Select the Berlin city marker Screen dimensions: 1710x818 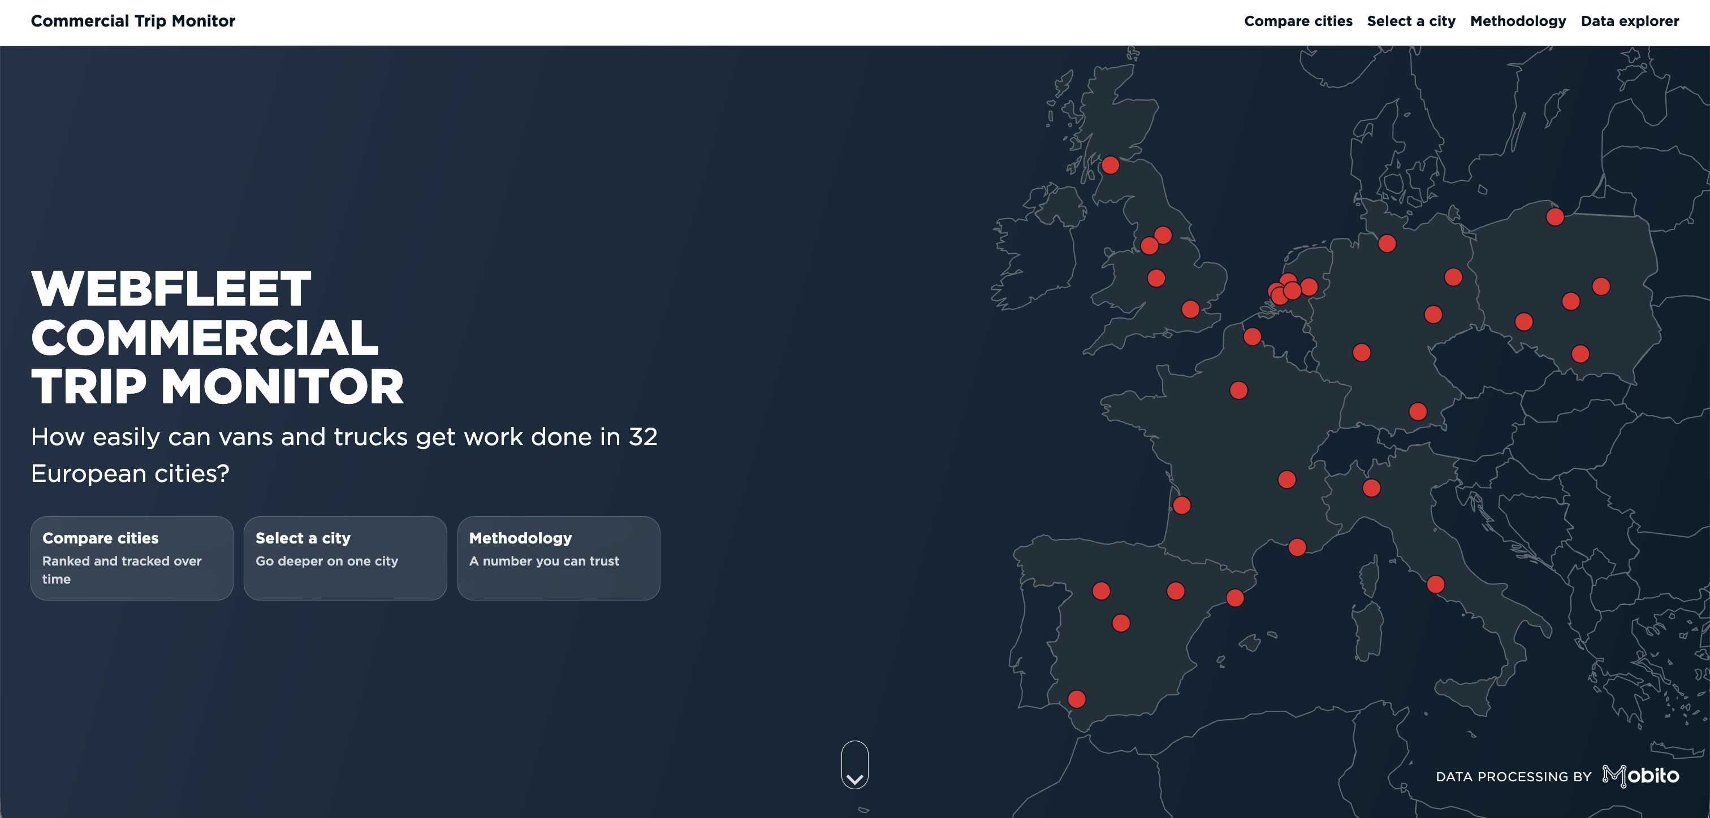(1453, 277)
